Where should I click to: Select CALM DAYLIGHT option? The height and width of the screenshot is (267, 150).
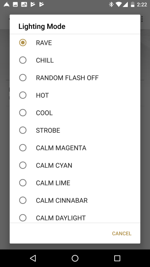pyautogui.click(x=75, y=216)
